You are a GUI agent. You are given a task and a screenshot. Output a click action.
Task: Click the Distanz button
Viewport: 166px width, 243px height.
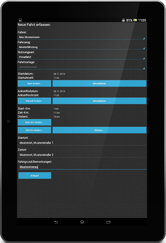click(x=99, y=130)
